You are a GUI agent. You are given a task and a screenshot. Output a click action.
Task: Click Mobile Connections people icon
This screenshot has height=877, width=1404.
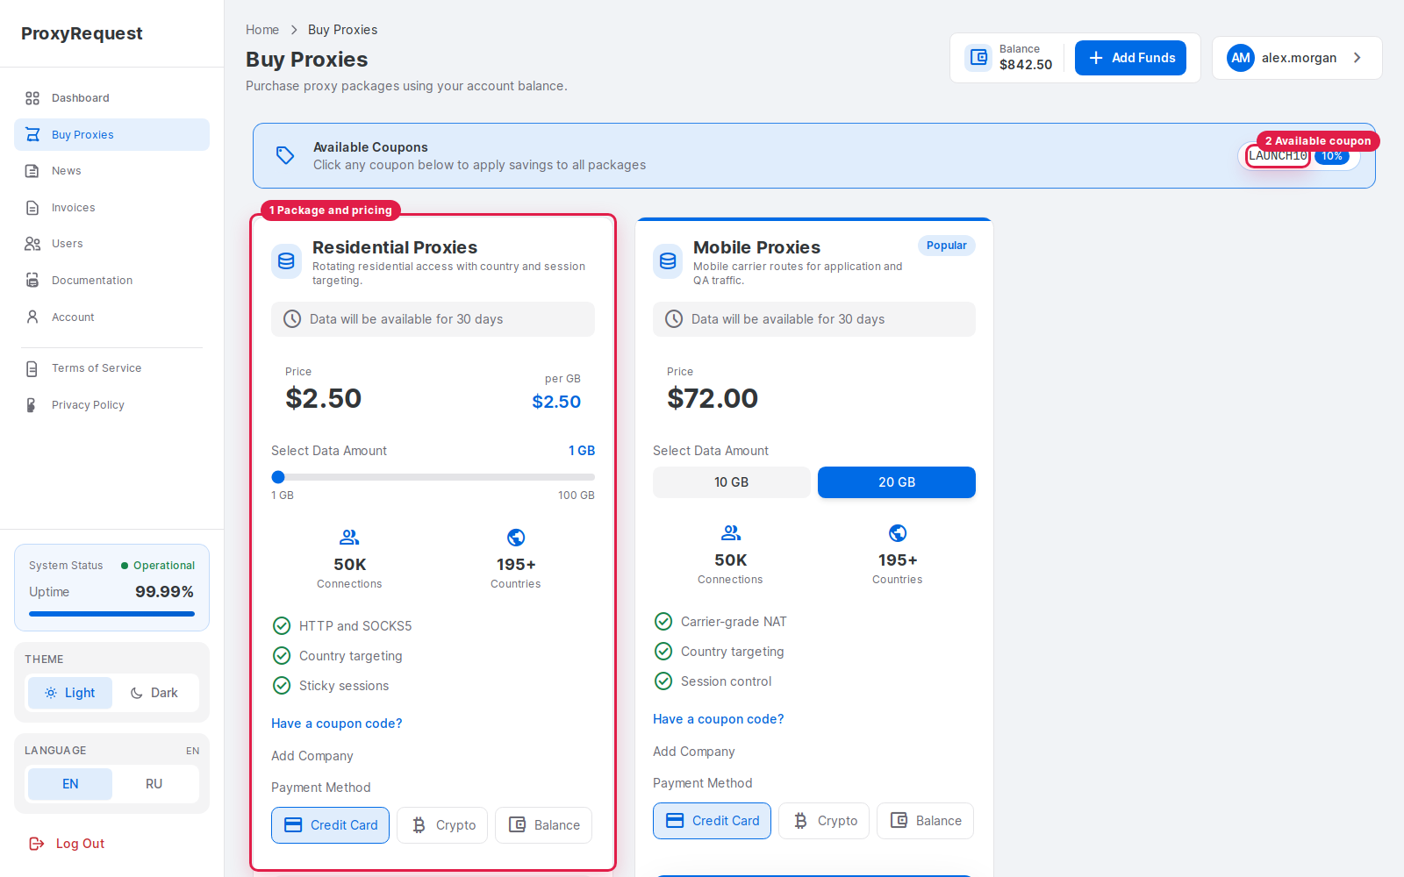(x=731, y=533)
